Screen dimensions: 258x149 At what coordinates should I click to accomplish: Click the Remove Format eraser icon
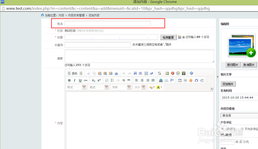[151, 73]
